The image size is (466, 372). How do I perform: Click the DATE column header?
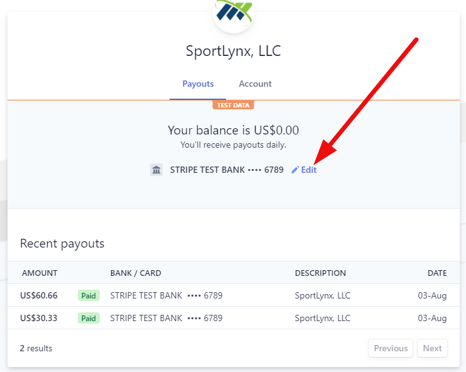437,273
